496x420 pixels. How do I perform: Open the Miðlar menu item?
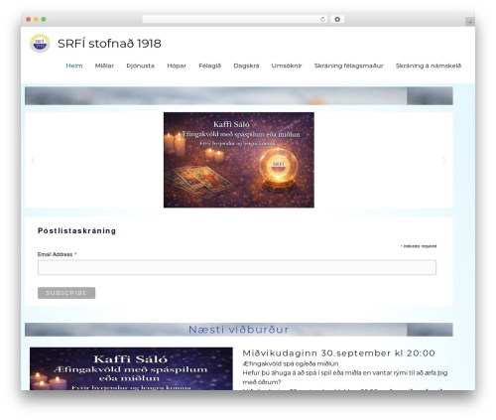pos(104,66)
